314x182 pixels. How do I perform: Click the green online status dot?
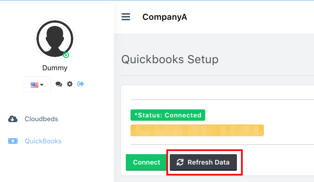66,55
